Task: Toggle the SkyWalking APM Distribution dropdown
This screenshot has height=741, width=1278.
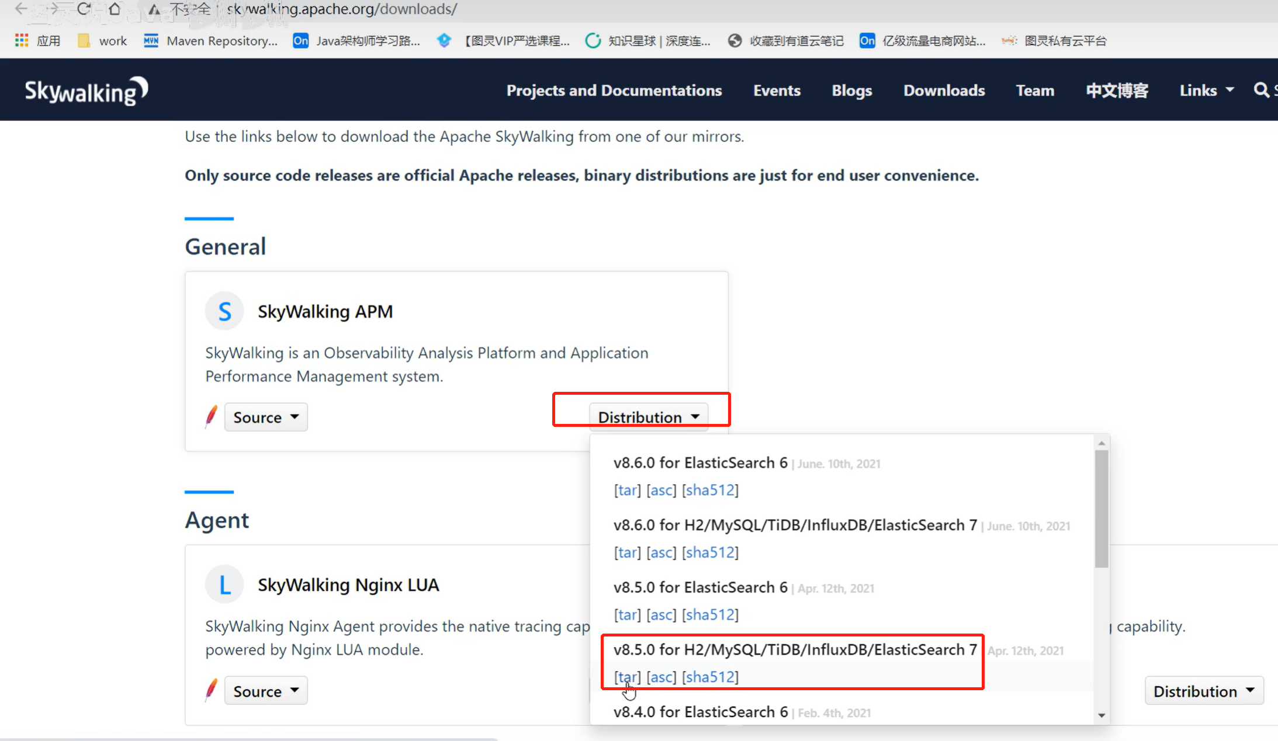Action: coord(649,417)
